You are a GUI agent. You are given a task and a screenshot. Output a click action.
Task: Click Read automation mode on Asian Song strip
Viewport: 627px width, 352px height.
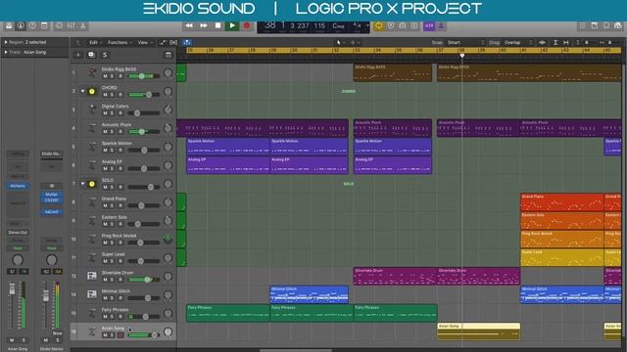tap(18, 248)
